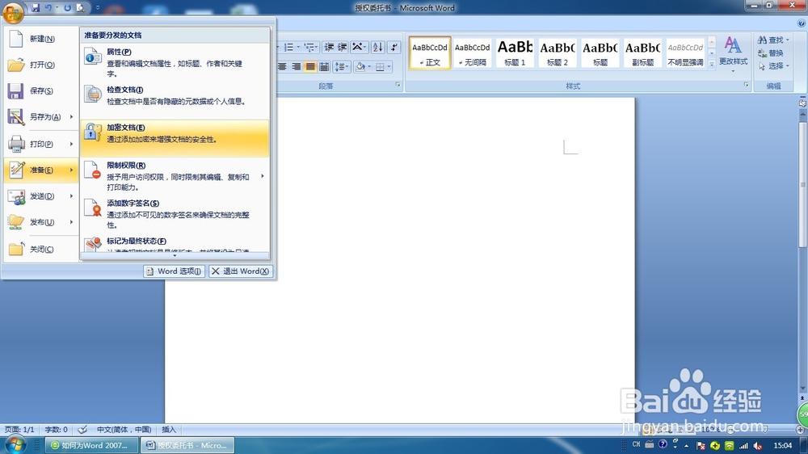The image size is (808, 454).
Task: Expand the 打印 submenu arrow
Action: tap(71, 144)
